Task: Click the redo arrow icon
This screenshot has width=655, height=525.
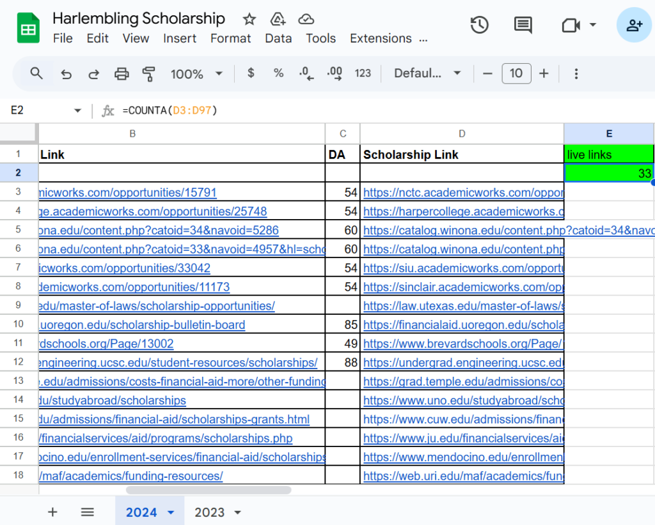Action: click(93, 73)
